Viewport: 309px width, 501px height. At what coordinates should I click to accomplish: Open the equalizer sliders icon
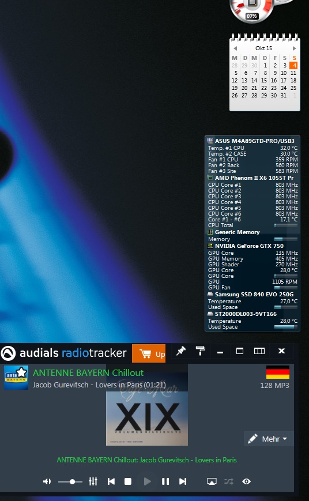[x=93, y=481]
